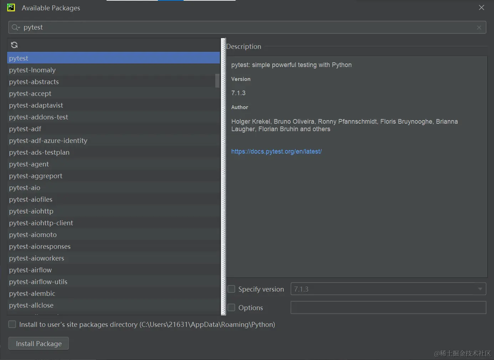494x360 pixels.
Task: Open the docs.pytest.org link
Action: point(277,151)
